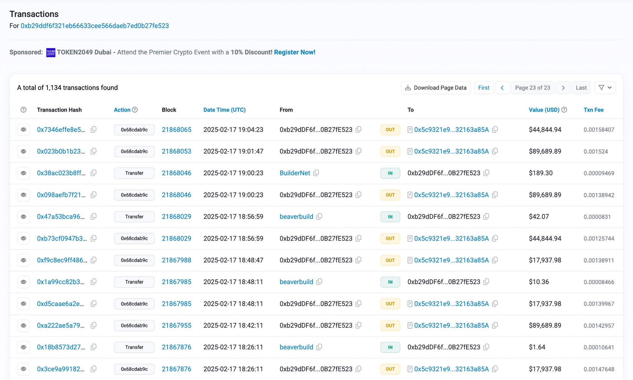Viewport: 633px width, 380px height.
Task: Click TOKEN2049 sponsor logo
Action: (x=51, y=53)
